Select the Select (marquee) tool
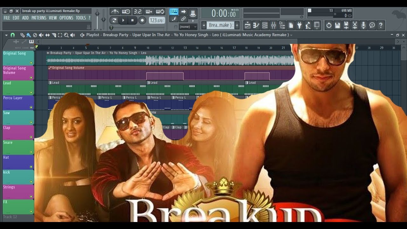 coord(60,35)
